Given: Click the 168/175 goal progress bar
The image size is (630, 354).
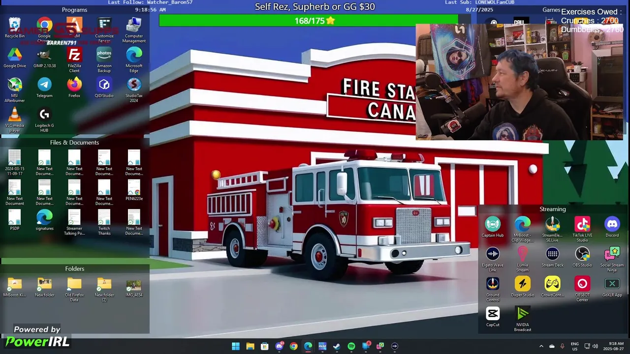Looking at the screenshot, I should coord(315,20).
